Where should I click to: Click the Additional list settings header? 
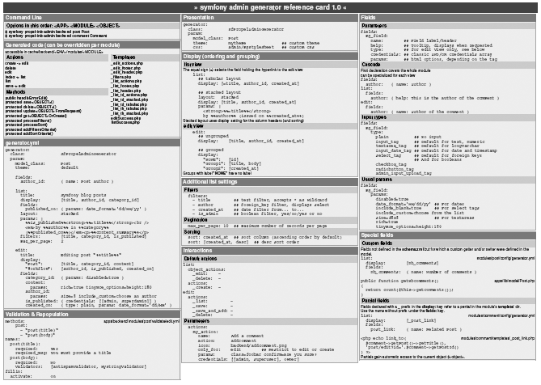(x=216, y=183)
